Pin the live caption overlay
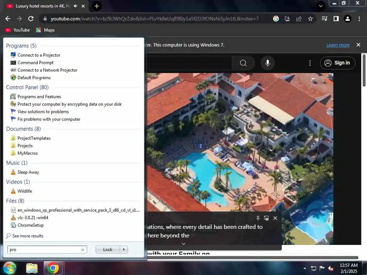367x275 pixels. pyautogui.click(x=258, y=218)
